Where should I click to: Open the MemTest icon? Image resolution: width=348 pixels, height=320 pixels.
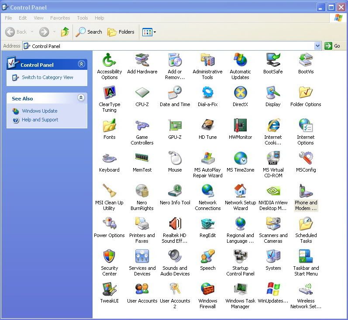coord(142,158)
